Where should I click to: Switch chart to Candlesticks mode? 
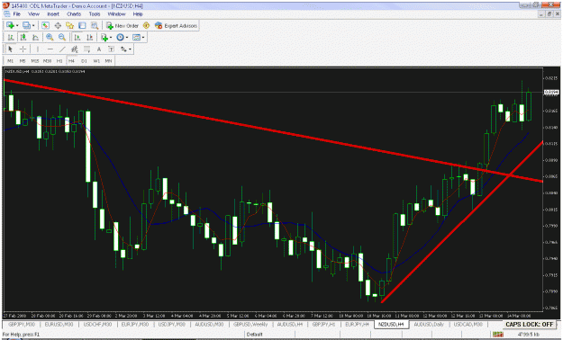click(23, 37)
